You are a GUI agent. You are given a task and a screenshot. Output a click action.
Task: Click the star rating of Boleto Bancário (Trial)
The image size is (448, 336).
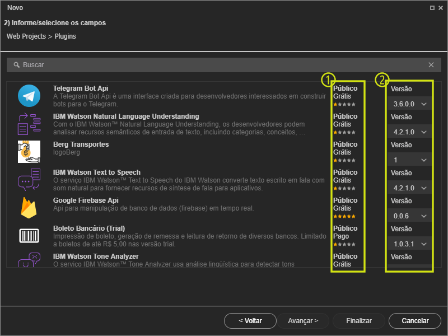(x=344, y=245)
